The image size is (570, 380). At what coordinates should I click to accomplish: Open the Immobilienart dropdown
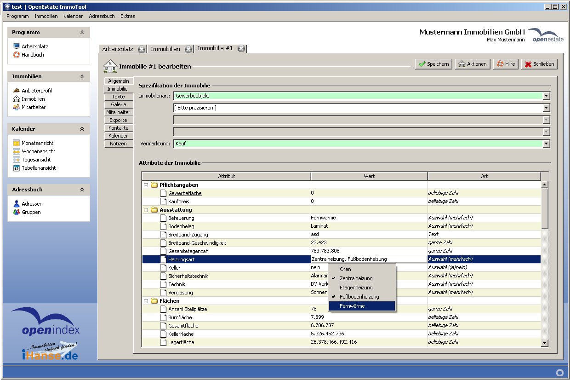(546, 96)
